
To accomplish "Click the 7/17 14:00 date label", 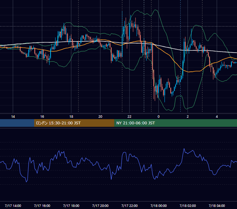I will pyautogui.click(x=13, y=206).
